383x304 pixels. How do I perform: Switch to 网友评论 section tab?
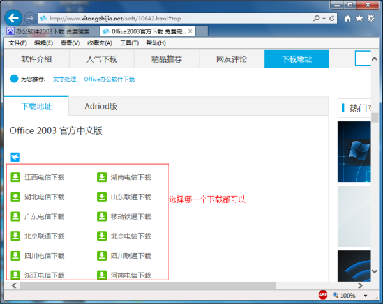232,59
